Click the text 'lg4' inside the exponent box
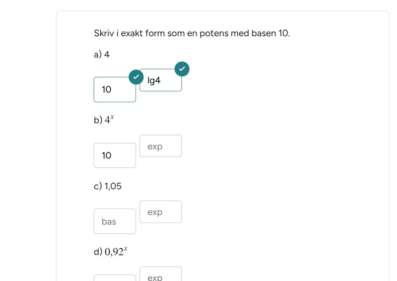Viewport: 397px width, 281px height. [x=154, y=80]
